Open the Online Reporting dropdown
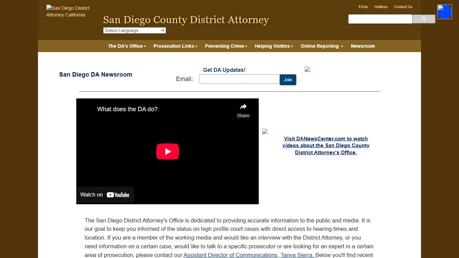 click(321, 46)
